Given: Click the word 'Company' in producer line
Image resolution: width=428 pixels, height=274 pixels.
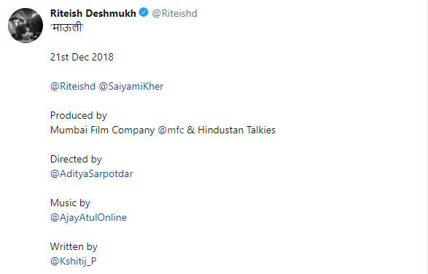Looking at the screenshot, I should 133,130.
